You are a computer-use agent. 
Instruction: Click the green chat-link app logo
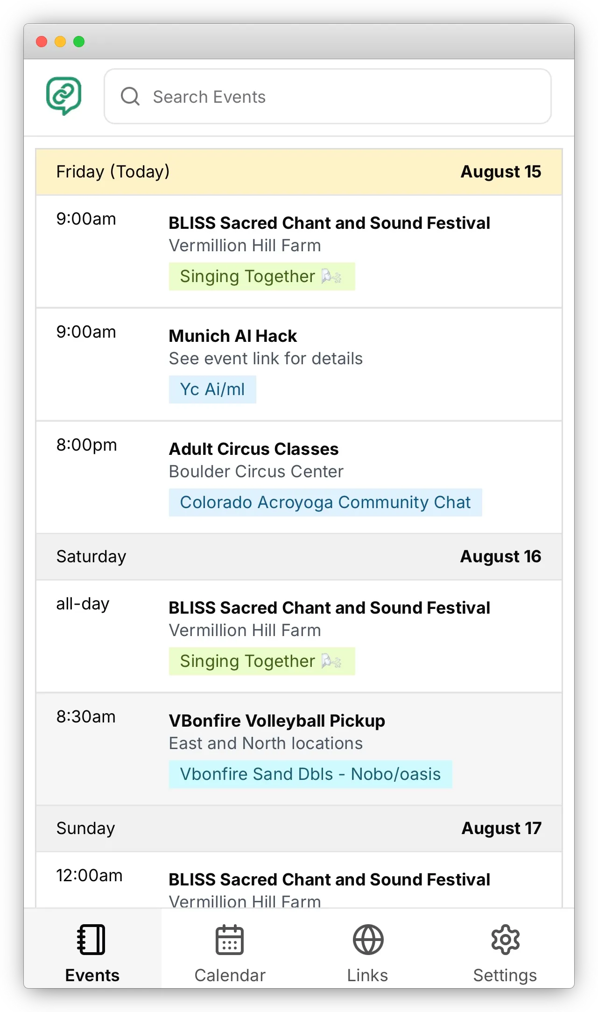pyautogui.click(x=64, y=96)
